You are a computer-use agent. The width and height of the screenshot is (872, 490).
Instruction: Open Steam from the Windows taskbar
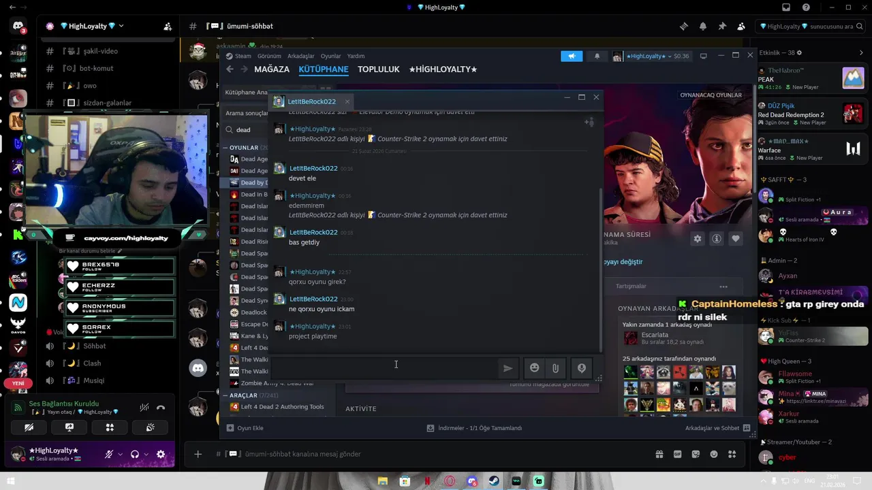pos(494,481)
